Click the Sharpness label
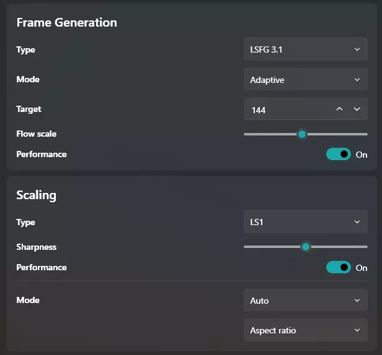382x355 pixels. click(x=36, y=247)
